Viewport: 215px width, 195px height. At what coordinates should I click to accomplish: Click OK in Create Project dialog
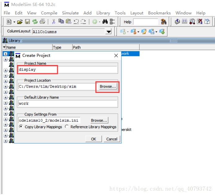(x=93, y=139)
